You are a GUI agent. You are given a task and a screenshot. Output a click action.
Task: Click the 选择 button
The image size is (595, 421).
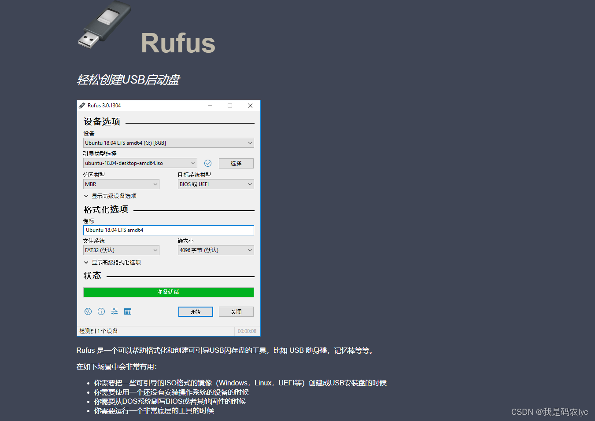pos(236,163)
